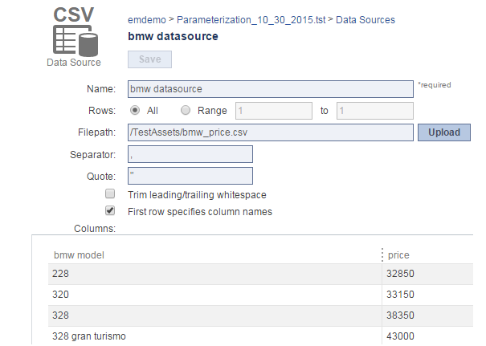The image size is (486, 346).
Task: Click the 33150 price cell
Action: click(x=427, y=295)
